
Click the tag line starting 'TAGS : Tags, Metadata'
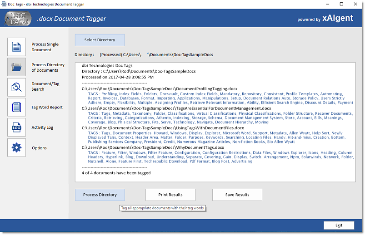(220, 113)
